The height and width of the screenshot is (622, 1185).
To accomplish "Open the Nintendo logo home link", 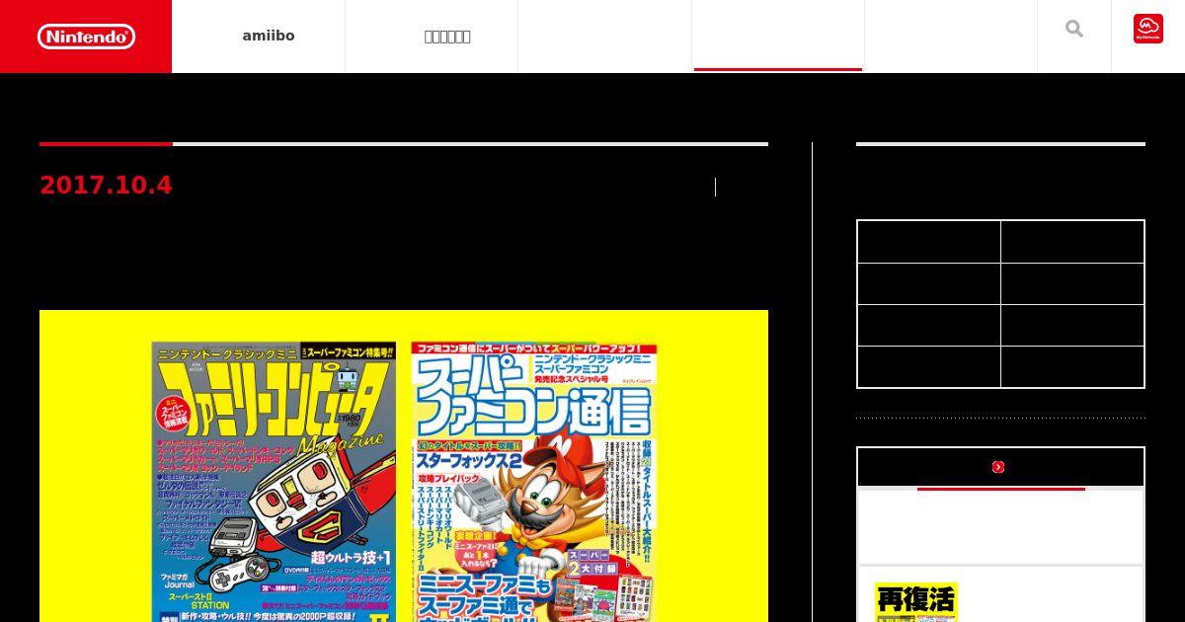I will [x=86, y=37].
